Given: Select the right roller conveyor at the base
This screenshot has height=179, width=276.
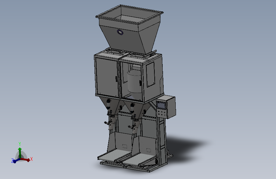Looking at the screenshot, I should (x=139, y=160).
